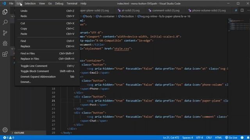Open the Debug menu
The width and height of the screenshot is (250, 140).
59,3
